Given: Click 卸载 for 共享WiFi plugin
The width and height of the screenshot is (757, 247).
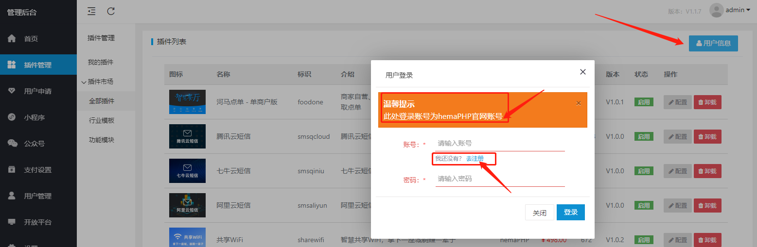Looking at the screenshot, I should (x=707, y=240).
